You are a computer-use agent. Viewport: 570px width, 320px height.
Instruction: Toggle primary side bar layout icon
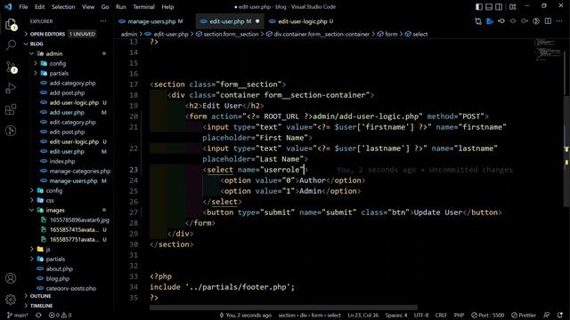[x=479, y=7]
